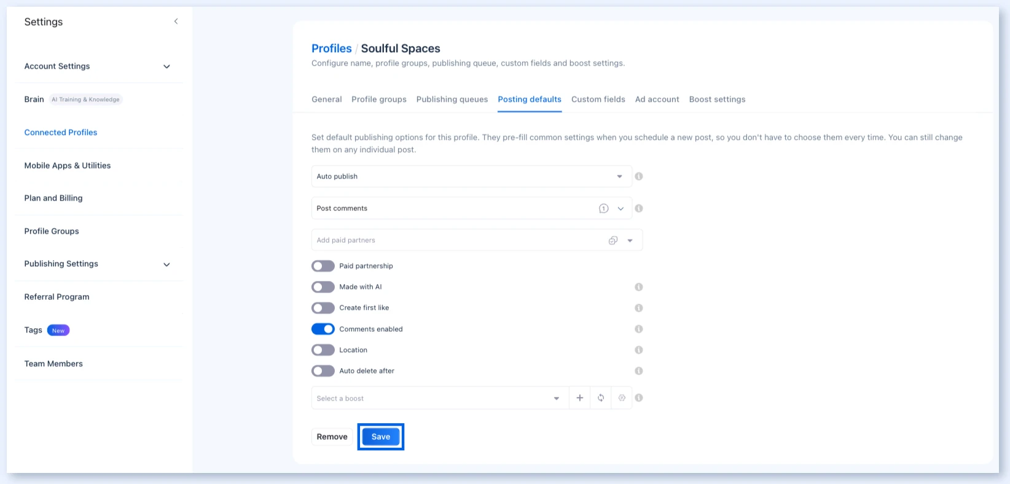Switch to the Boost settings tab
Image resolution: width=1010 pixels, height=484 pixels.
click(718, 99)
